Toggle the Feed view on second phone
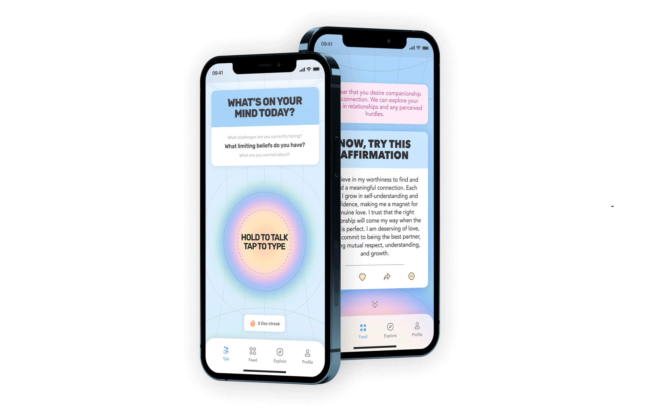This screenshot has height=415, width=654. [363, 329]
